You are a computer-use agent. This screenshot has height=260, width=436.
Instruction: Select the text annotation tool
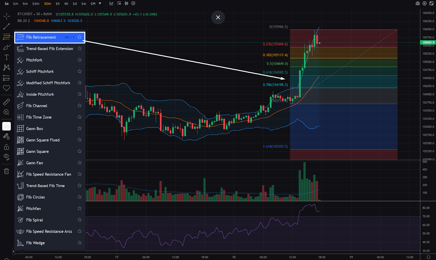click(7, 57)
